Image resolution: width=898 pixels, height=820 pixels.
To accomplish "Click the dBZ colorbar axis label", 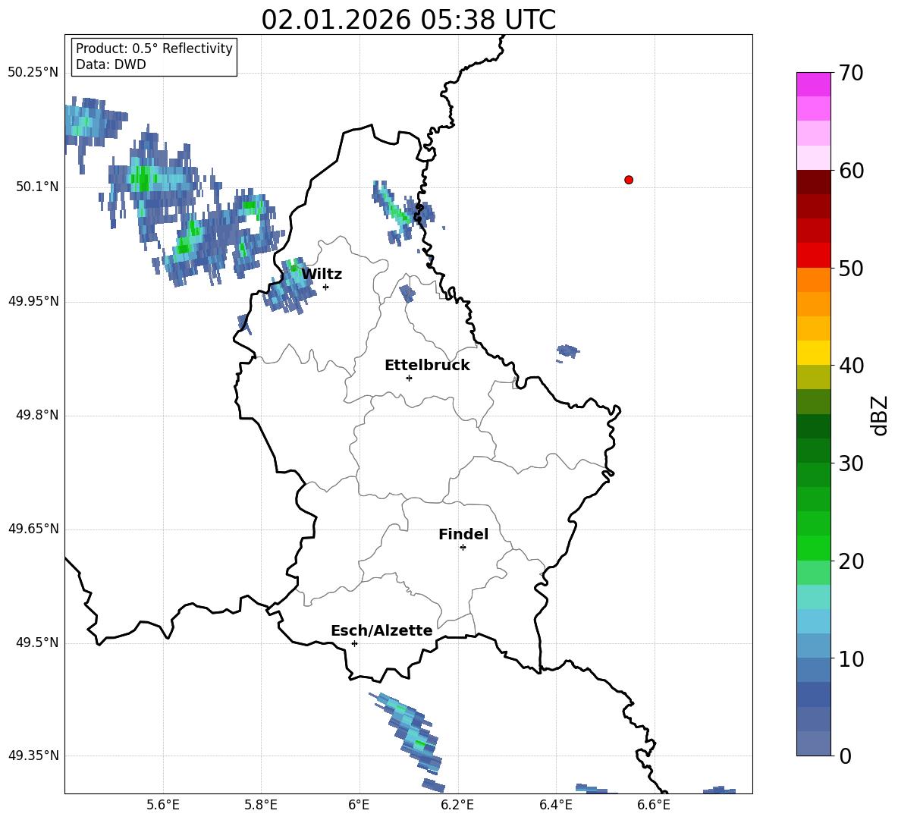I will click(x=881, y=415).
